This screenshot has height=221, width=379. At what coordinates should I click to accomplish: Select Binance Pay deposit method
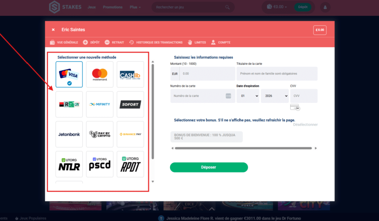click(130, 134)
